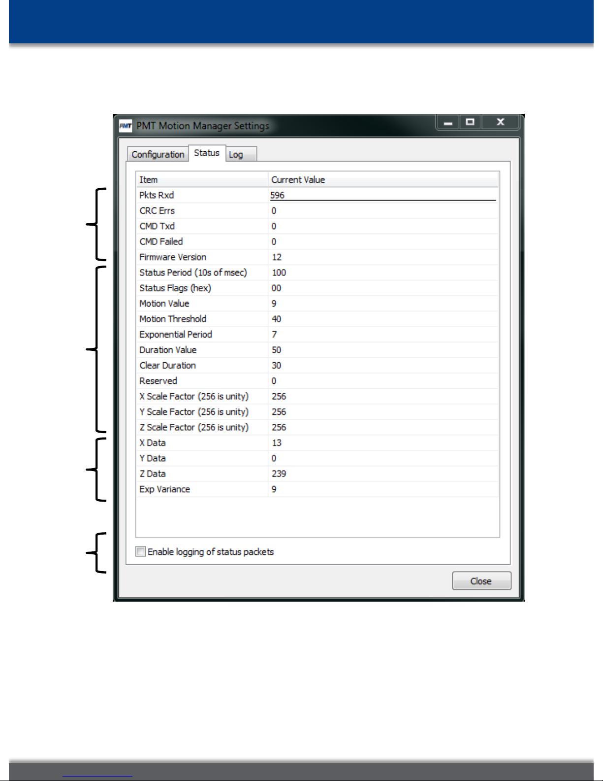Click the Close button
This screenshot has height=781, width=603.
click(x=481, y=581)
